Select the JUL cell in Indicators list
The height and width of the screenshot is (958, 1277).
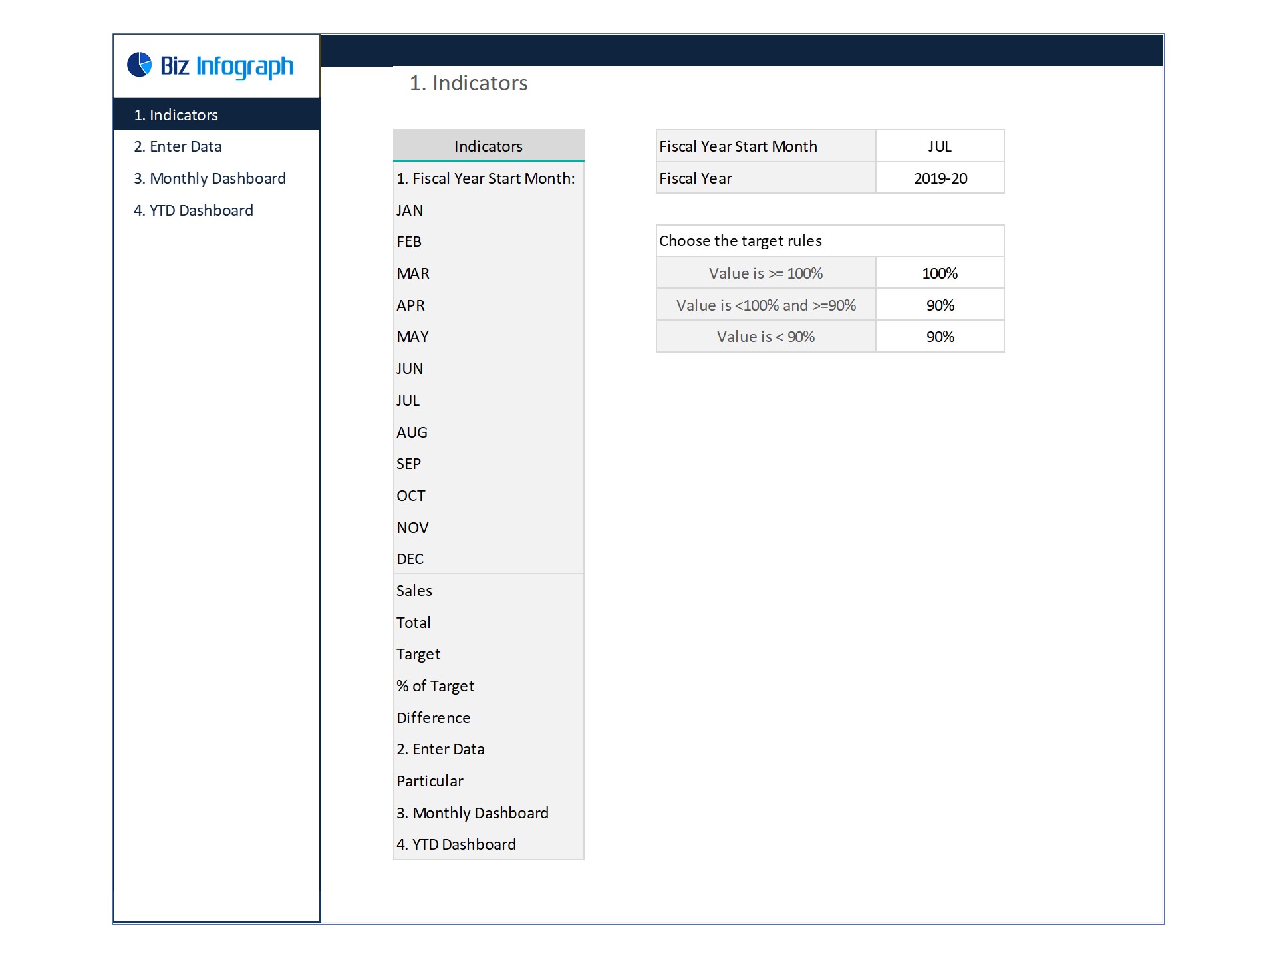coord(489,400)
